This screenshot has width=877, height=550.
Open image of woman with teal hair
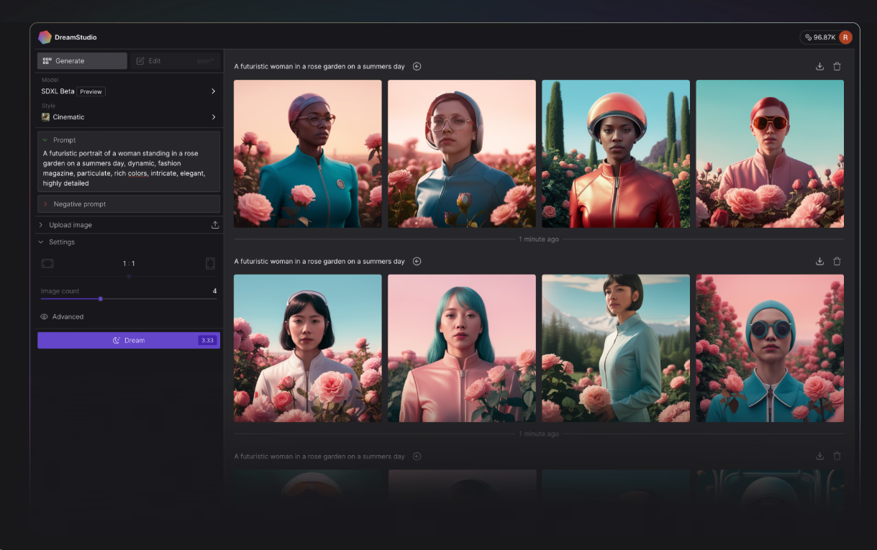462,348
